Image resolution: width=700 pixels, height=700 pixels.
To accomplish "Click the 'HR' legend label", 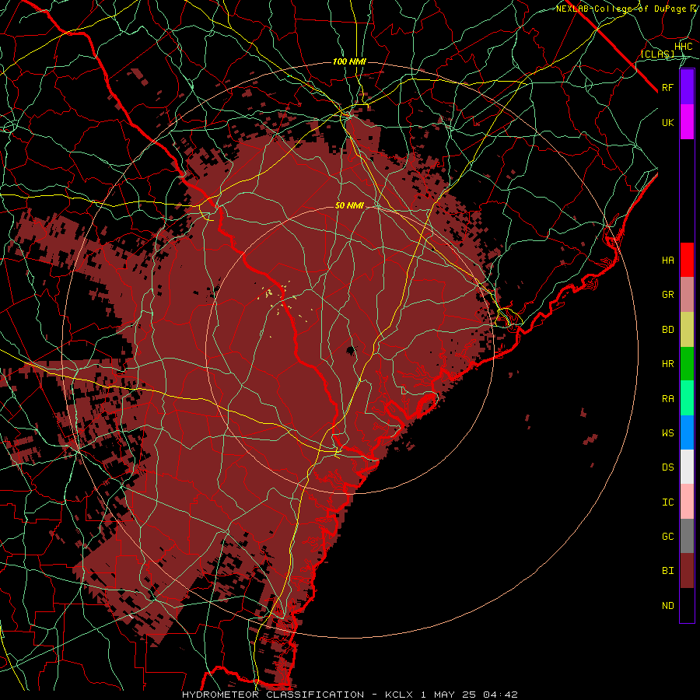I will [668, 364].
